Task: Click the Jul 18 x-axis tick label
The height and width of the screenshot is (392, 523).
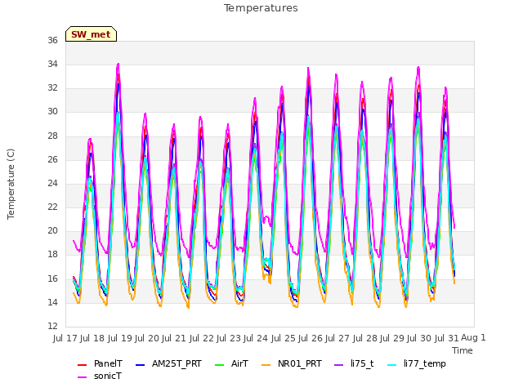Action: point(92,338)
